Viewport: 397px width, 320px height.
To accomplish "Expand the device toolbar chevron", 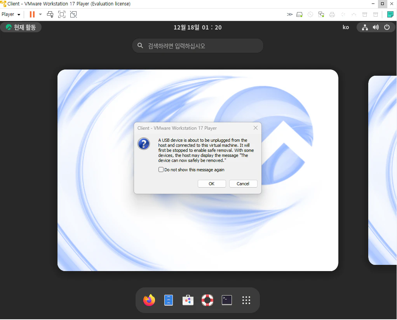I will pos(290,14).
